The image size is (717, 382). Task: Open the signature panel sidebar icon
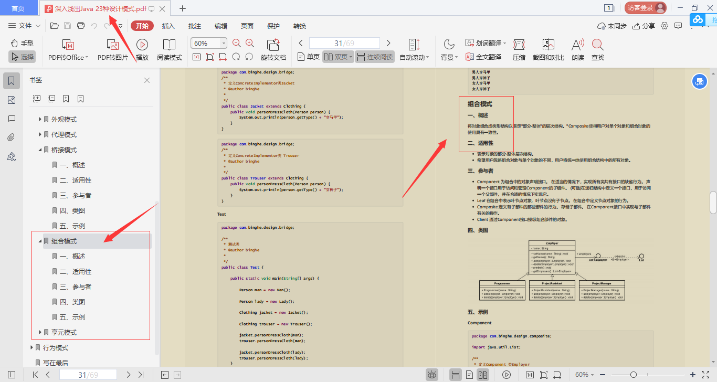12,156
